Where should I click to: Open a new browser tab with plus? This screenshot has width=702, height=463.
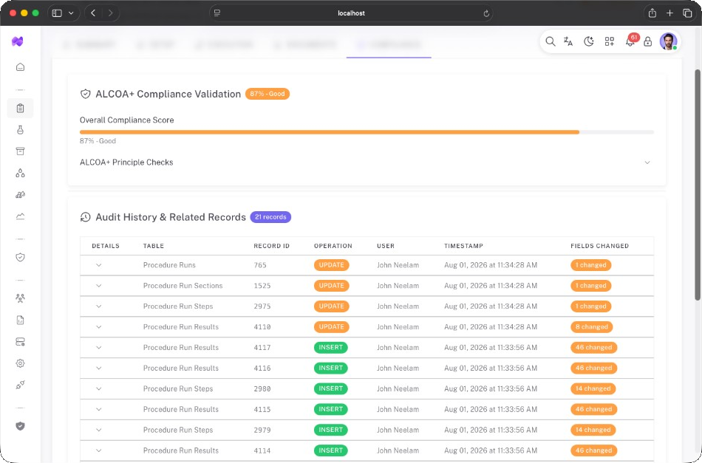(669, 13)
